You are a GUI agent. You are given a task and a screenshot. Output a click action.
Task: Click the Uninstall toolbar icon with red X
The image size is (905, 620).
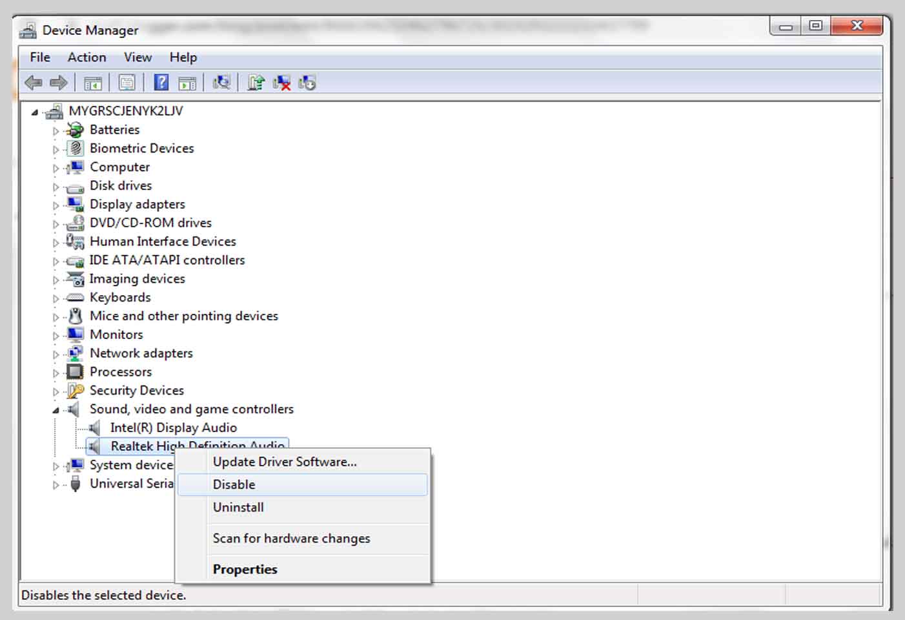point(282,83)
